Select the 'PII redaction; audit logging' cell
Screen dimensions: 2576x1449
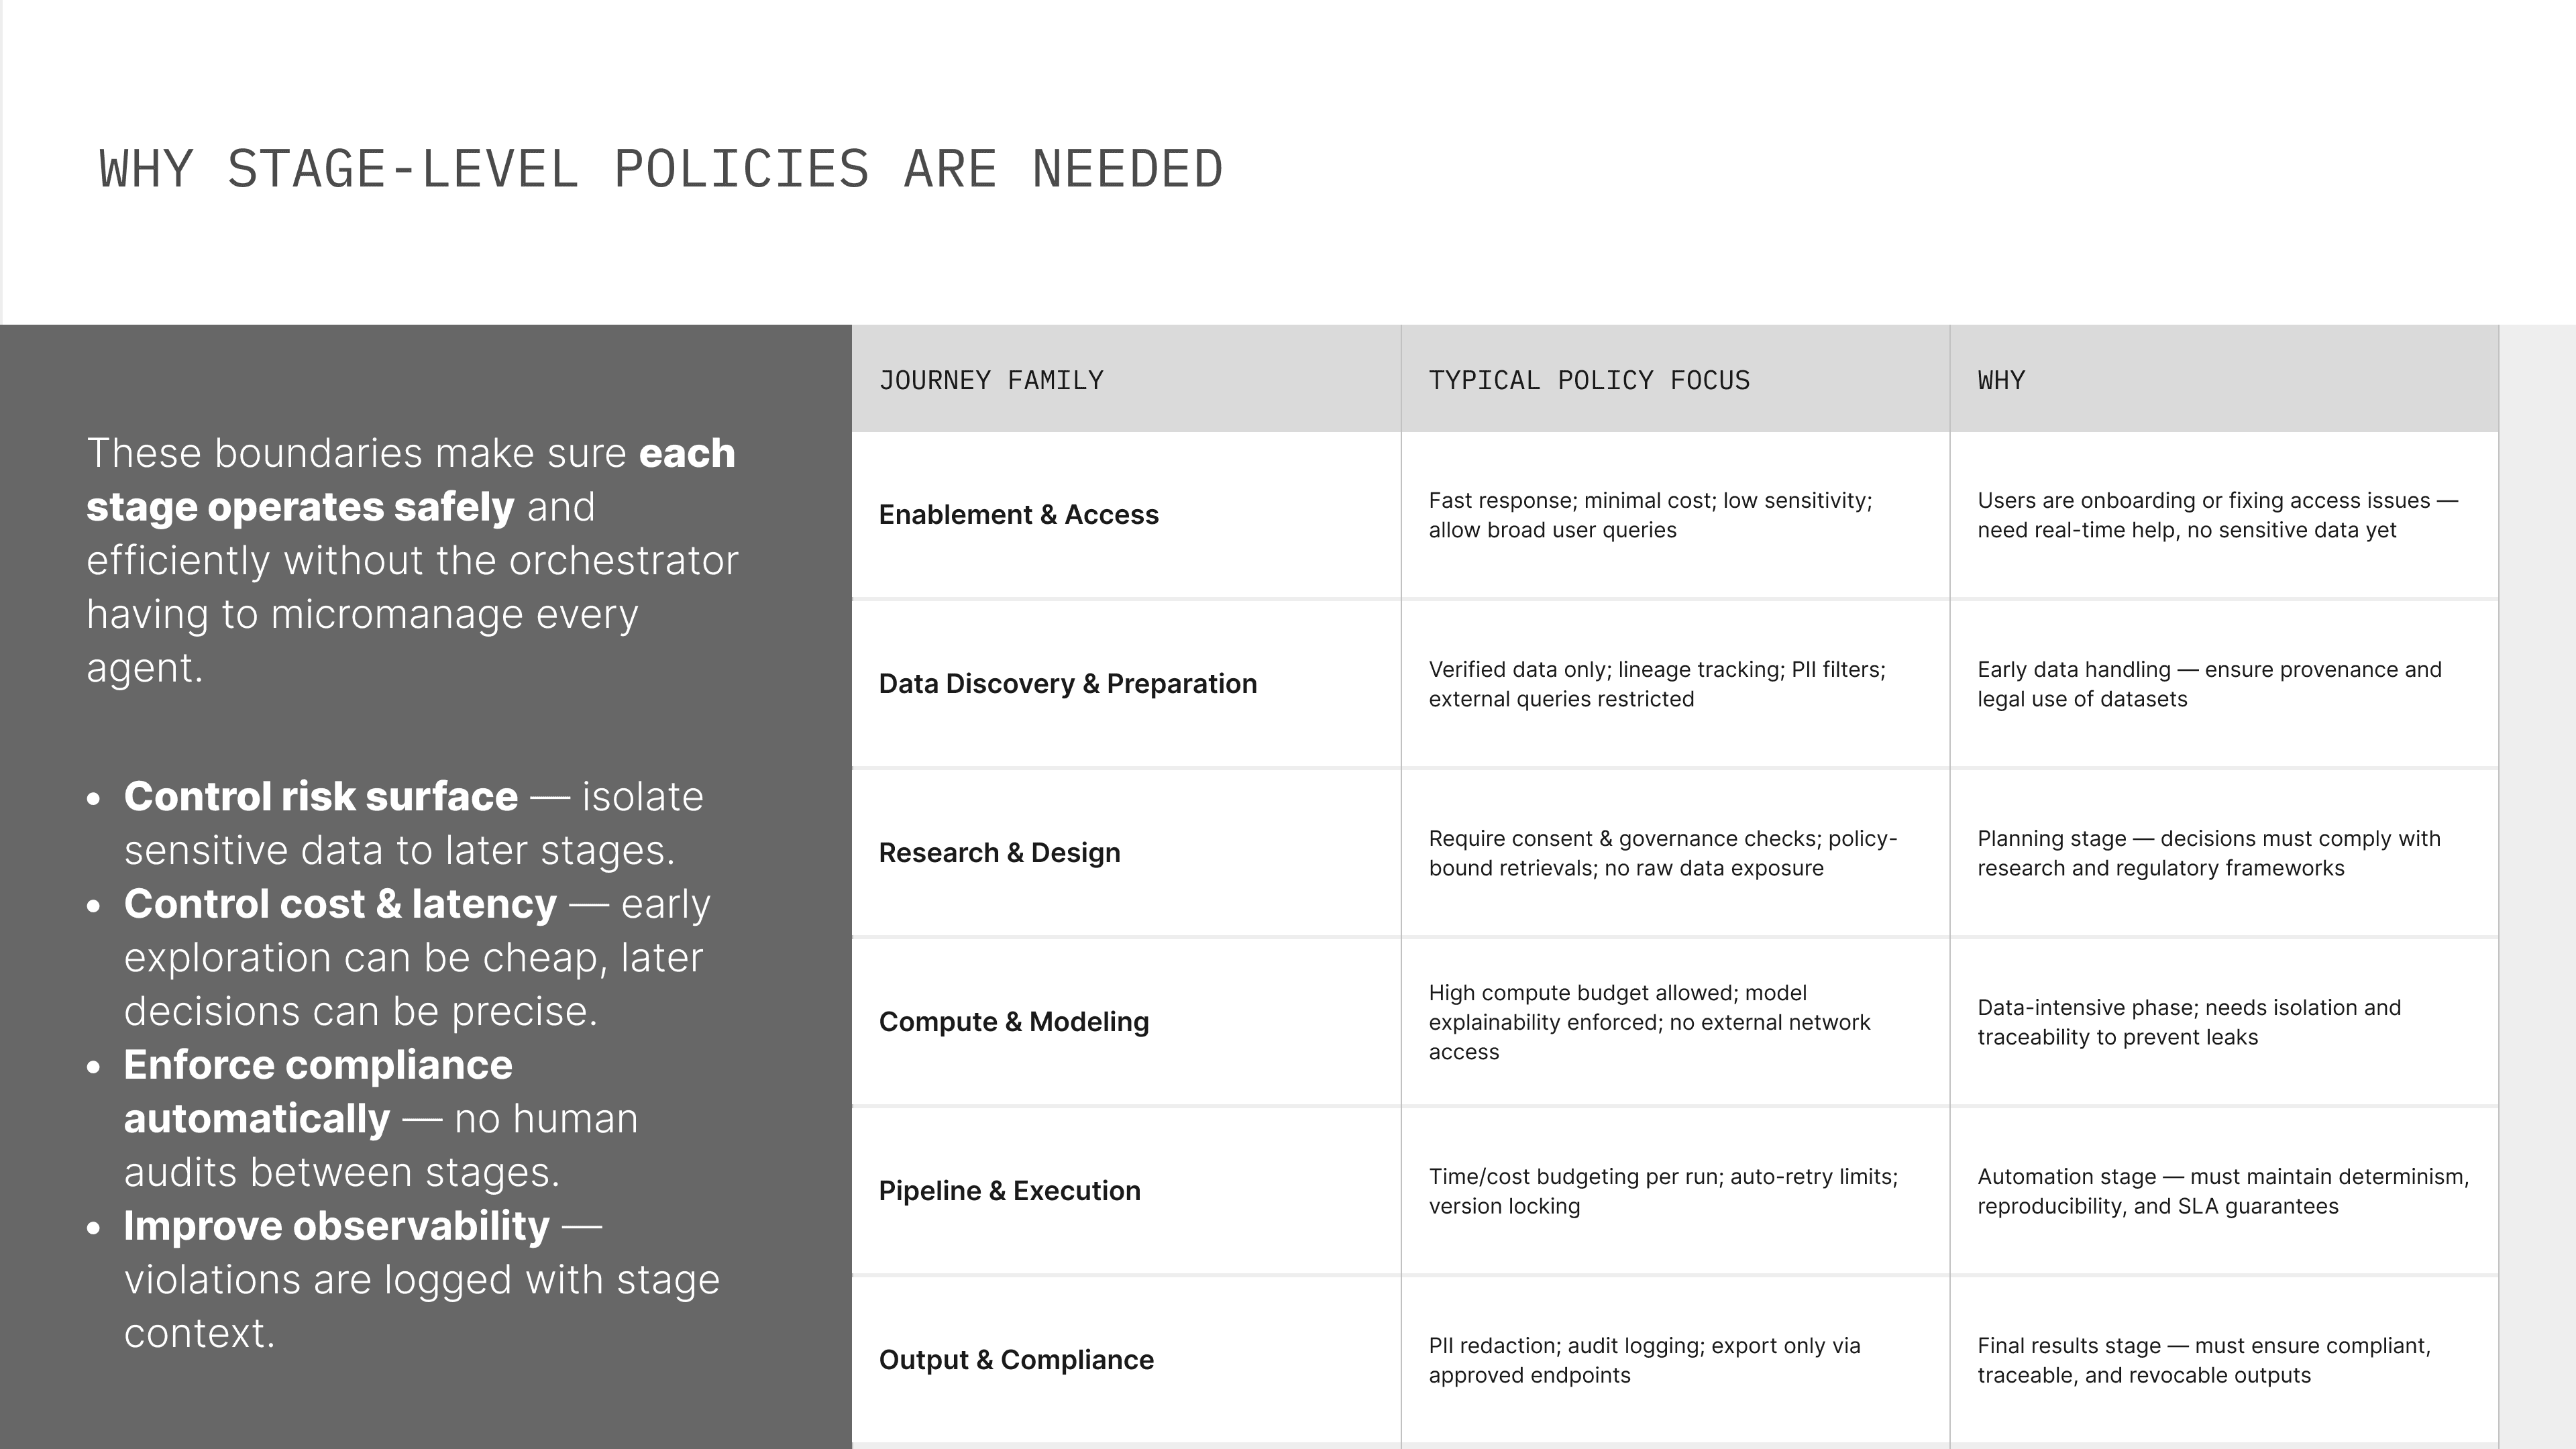[x=1644, y=1360]
